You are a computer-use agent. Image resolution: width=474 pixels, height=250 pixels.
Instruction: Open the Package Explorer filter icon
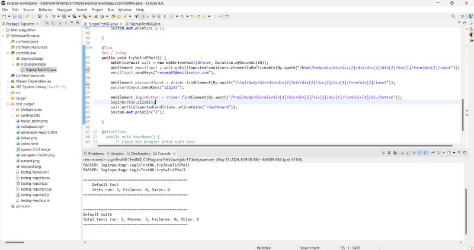point(60,23)
